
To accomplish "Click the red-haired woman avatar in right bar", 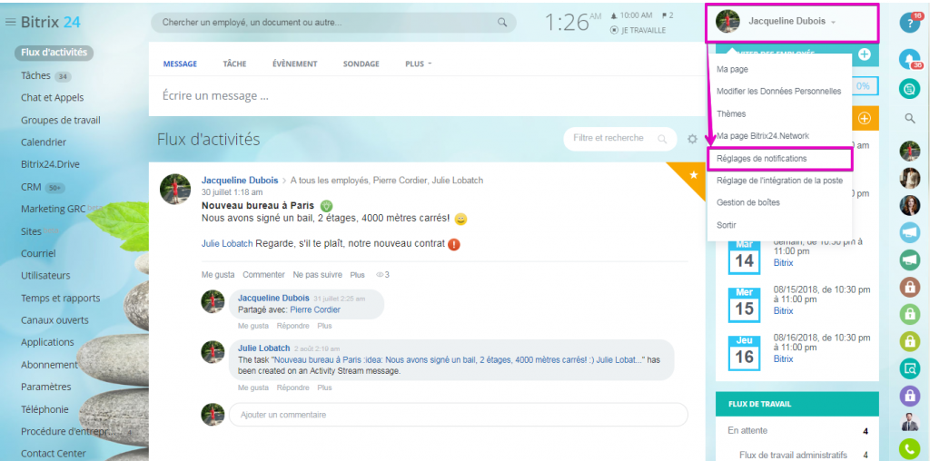I will tap(909, 205).
